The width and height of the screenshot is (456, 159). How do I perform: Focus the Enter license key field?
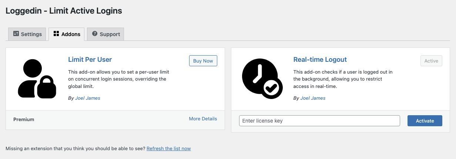click(319, 121)
